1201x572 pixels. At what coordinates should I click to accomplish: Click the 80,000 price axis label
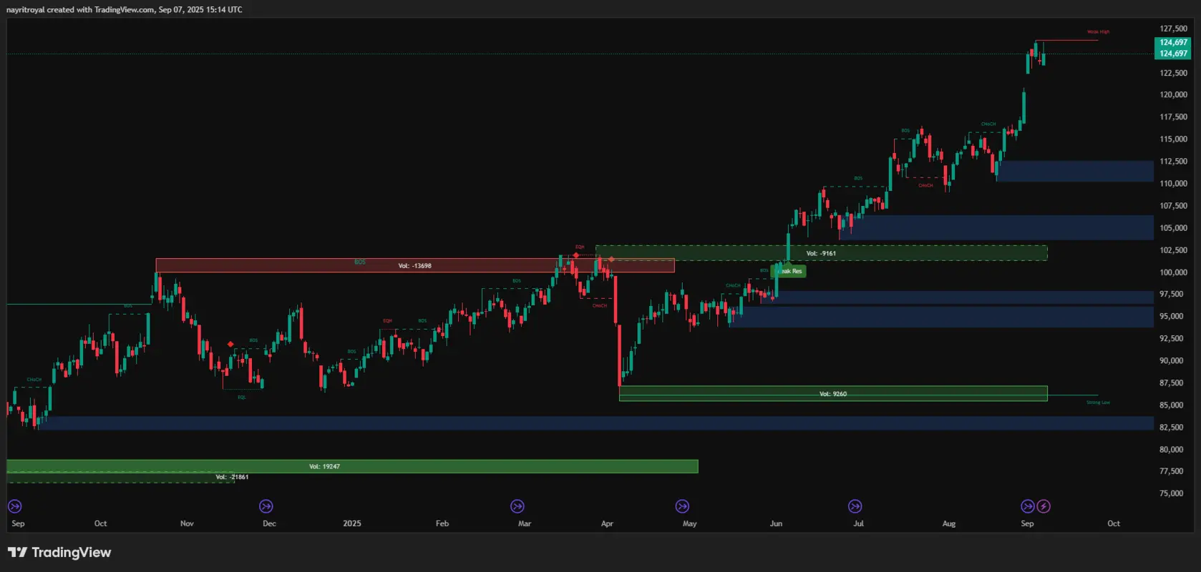coord(1173,449)
